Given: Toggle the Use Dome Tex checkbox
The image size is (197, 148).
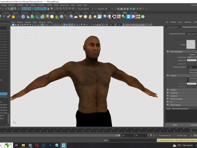Looking at the screenshot, I should (188, 79).
